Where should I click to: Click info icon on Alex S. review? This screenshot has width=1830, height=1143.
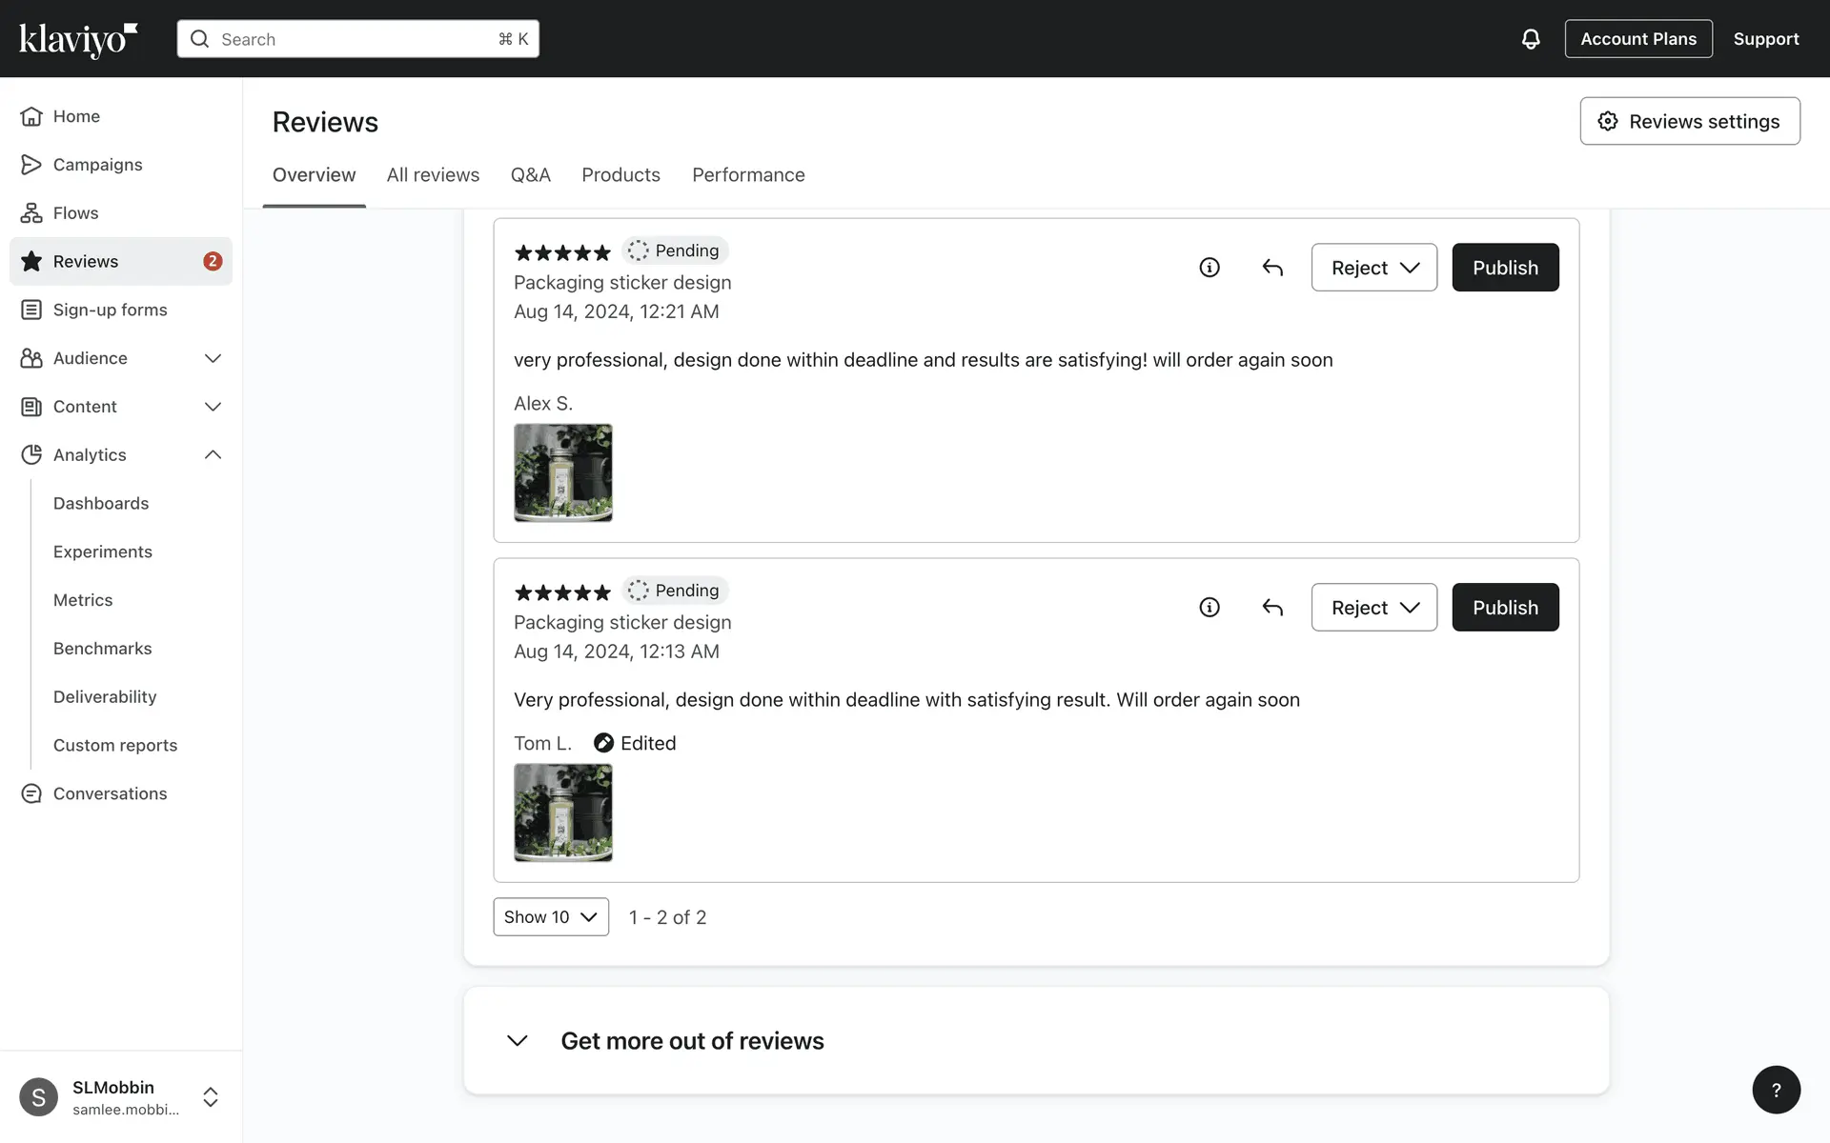coord(1209,268)
